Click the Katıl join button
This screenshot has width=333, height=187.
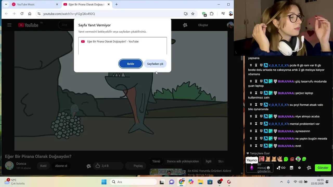pos(43,166)
